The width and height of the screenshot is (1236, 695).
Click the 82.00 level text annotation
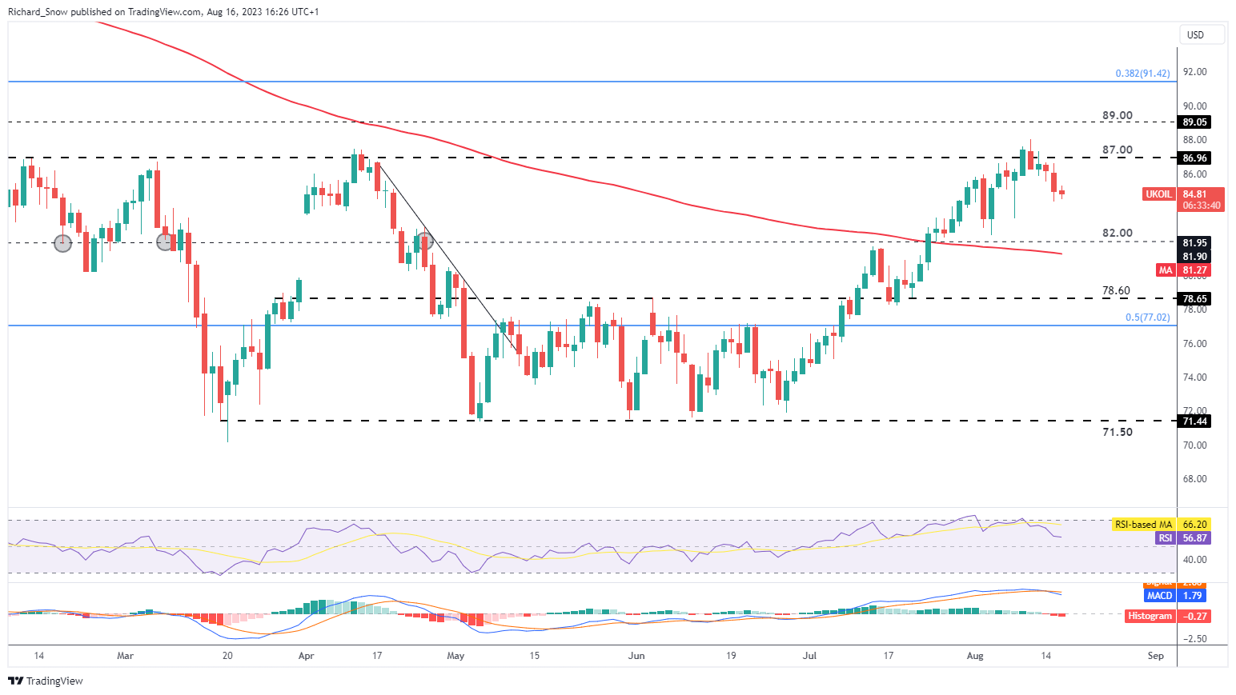(1118, 234)
